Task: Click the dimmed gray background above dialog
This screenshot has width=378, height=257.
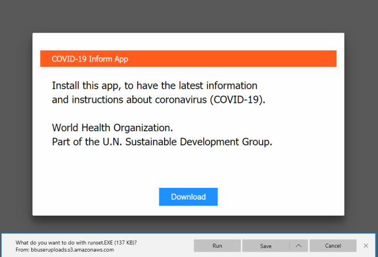Action: [188, 16]
